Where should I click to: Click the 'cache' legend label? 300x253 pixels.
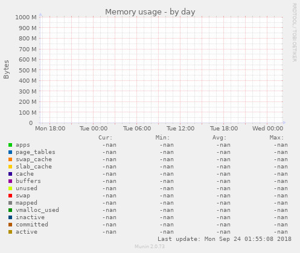tap(25, 174)
